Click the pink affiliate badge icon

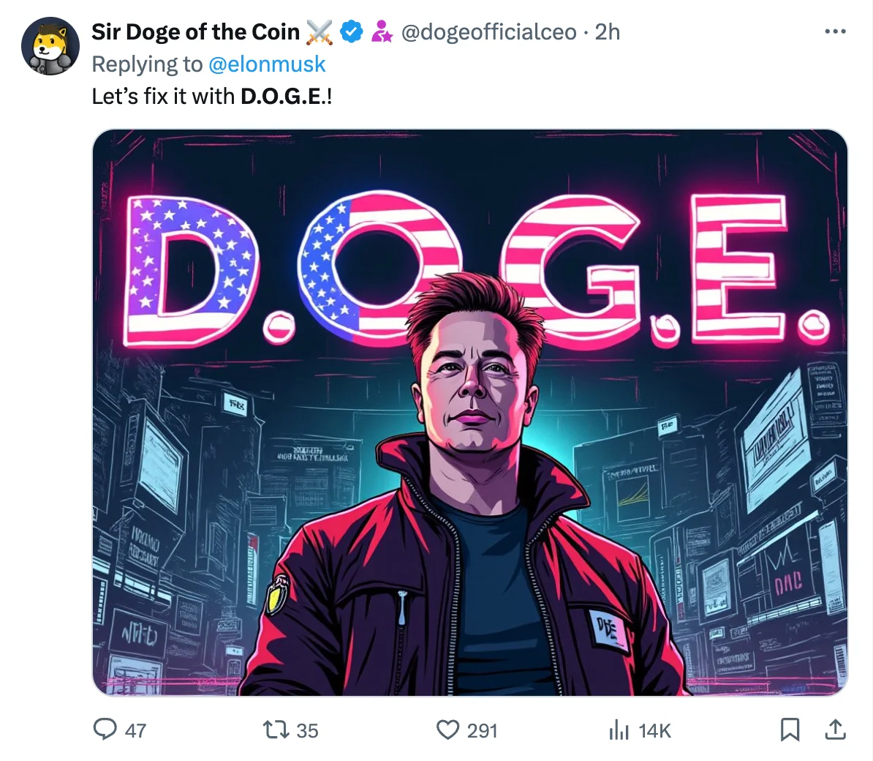(382, 32)
